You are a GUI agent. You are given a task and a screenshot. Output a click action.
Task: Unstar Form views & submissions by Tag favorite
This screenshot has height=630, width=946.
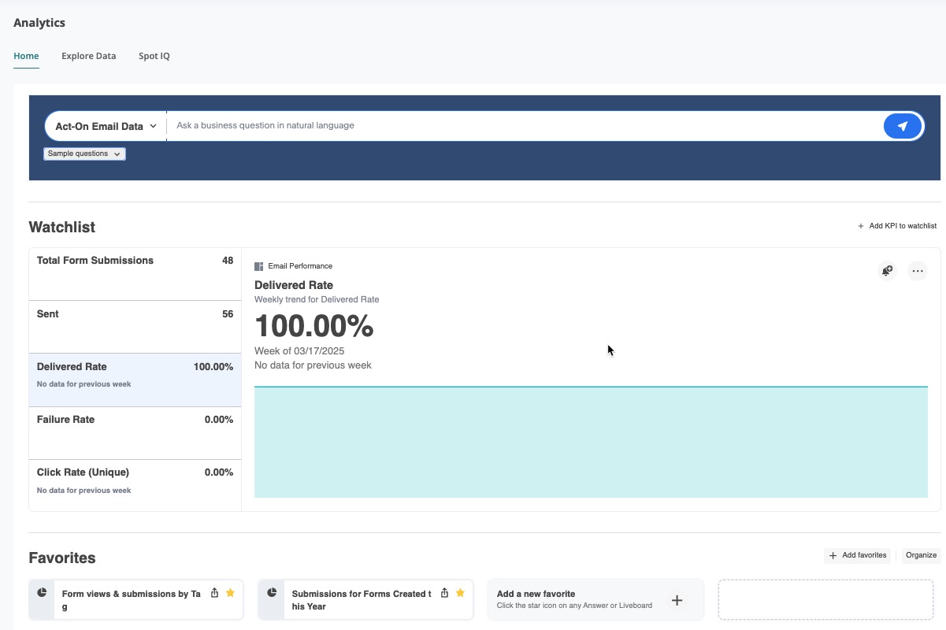click(x=230, y=593)
